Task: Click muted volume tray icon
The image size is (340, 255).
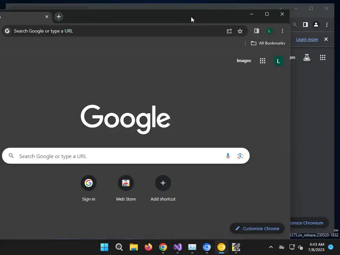Action: click(x=300, y=247)
